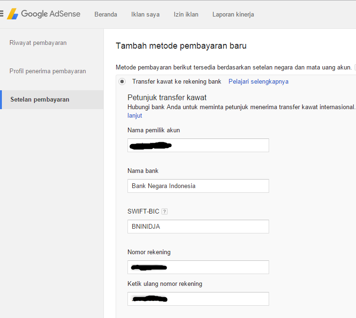Click the SWIFT-BIC help question mark icon
This screenshot has height=318, width=356.
tap(164, 212)
